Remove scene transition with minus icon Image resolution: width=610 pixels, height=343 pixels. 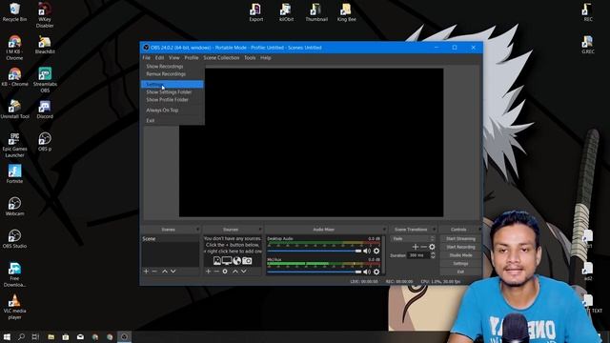point(423,247)
